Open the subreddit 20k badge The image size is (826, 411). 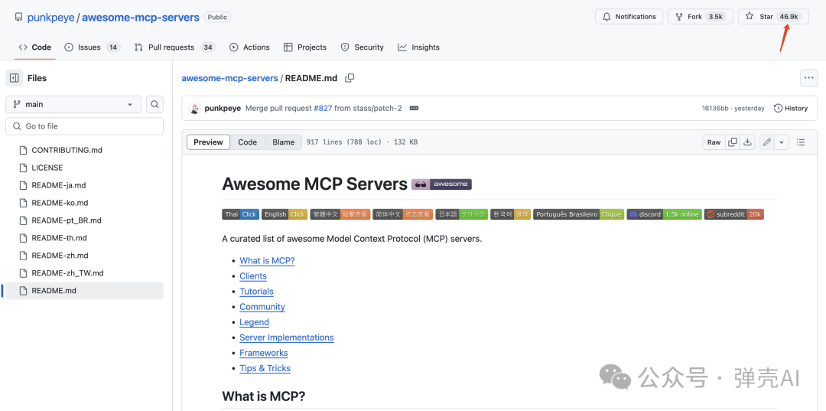click(x=733, y=214)
